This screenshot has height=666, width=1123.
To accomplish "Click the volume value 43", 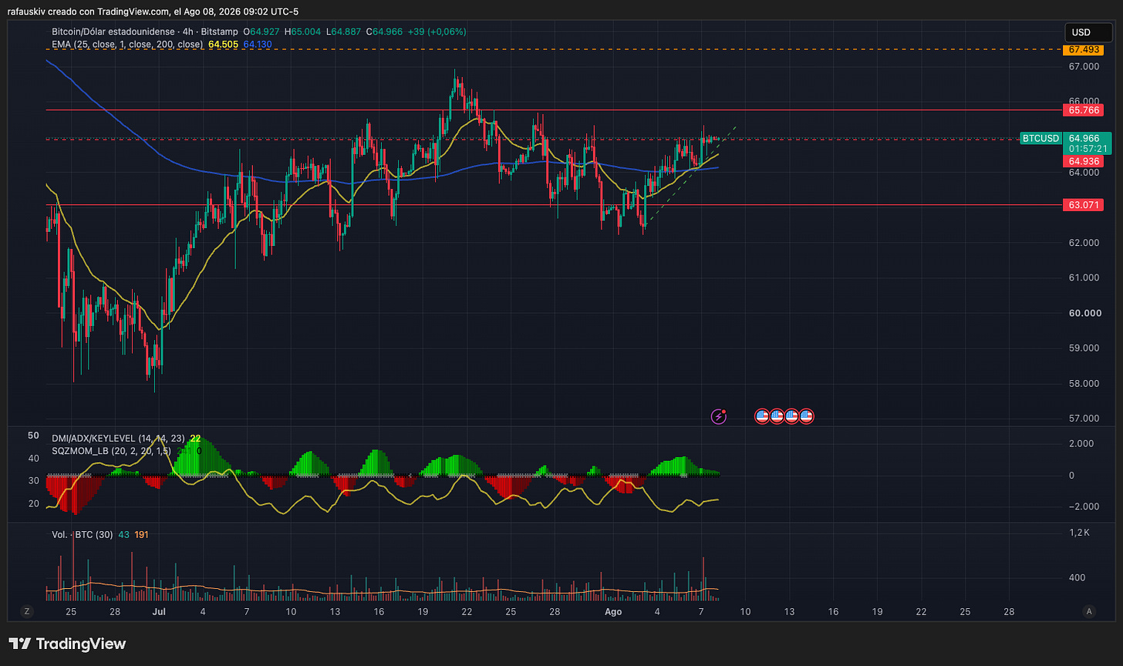I will [x=124, y=534].
